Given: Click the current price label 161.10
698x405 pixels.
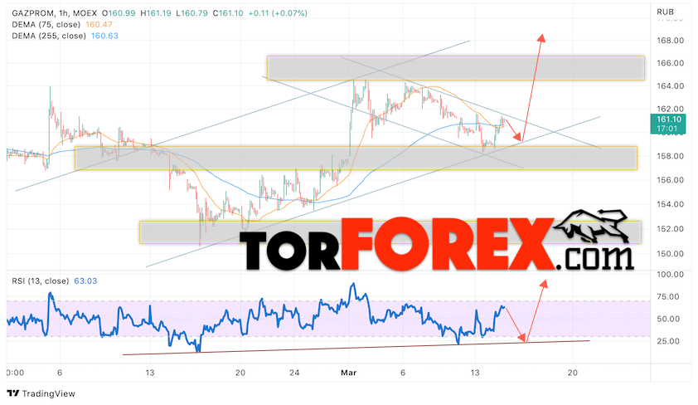Looking at the screenshot, I should coord(669,120).
